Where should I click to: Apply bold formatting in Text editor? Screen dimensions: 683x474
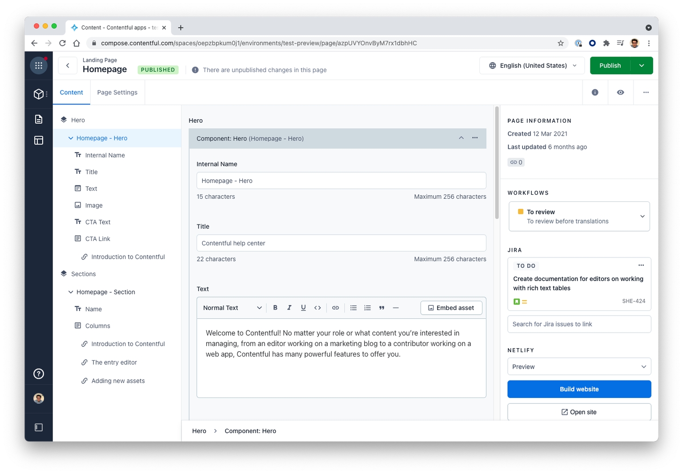click(x=275, y=308)
